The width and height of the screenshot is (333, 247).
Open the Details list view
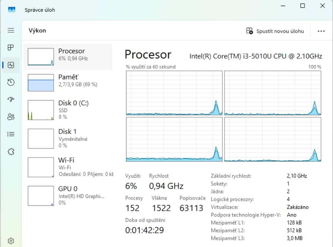(x=11, y=134)
